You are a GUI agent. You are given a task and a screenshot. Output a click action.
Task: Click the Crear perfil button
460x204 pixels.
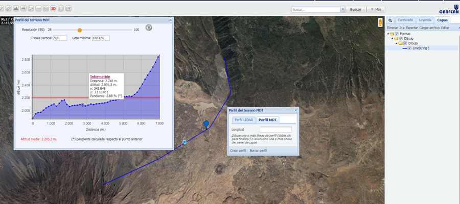tap(238, 150)
